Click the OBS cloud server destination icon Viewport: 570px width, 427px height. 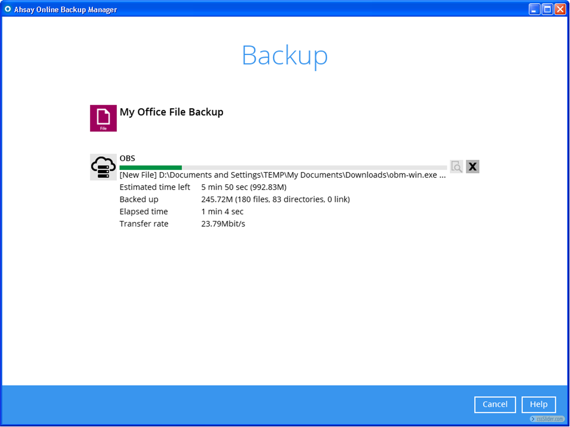coord(103,167)
